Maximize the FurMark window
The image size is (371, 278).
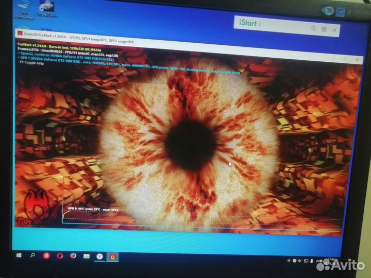344,58
